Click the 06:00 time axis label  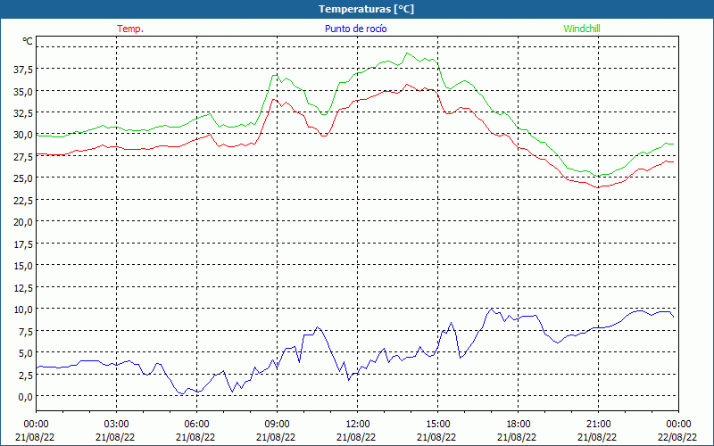196,424
